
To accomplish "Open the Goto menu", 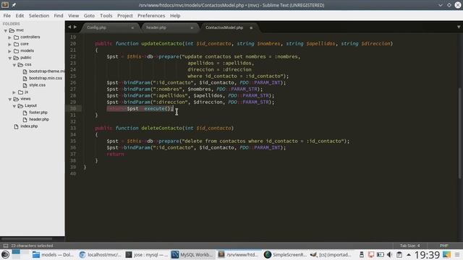I will [x=89, y=16].
